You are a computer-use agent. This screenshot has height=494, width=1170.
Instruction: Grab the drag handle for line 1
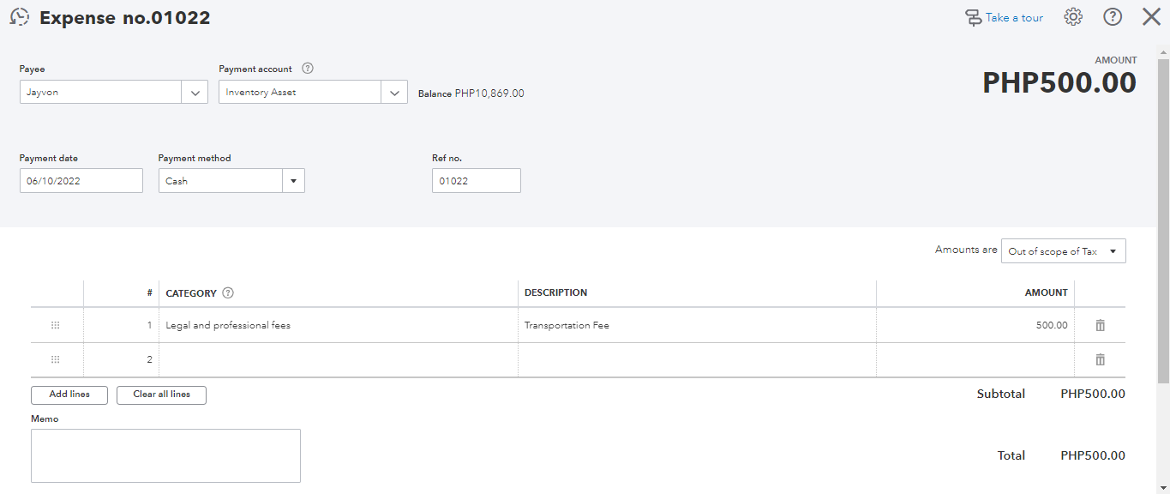coord(56,325)
